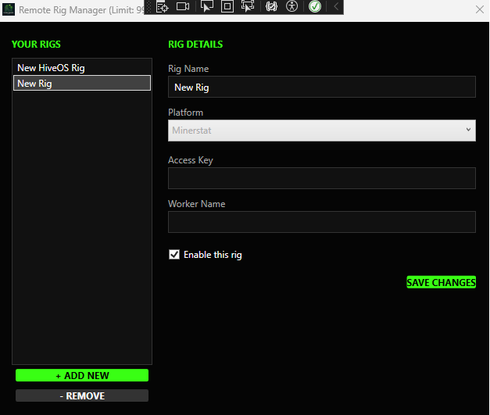Viewport: 490px width, 415px height.
Task: Click the Worker Name input box
Action: [321, 222]
